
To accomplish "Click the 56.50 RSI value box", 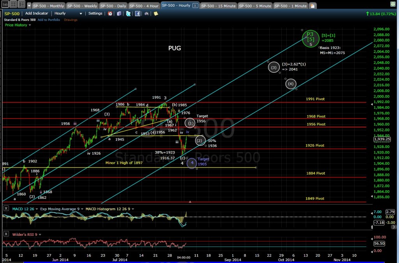I will pos(379,243).
